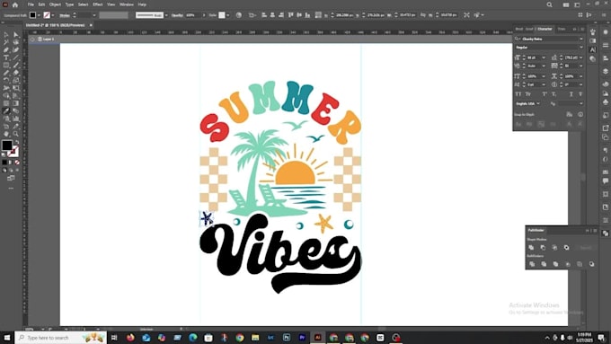
Task: Select the Column Graph tool
Action: [x=15, y=119]
